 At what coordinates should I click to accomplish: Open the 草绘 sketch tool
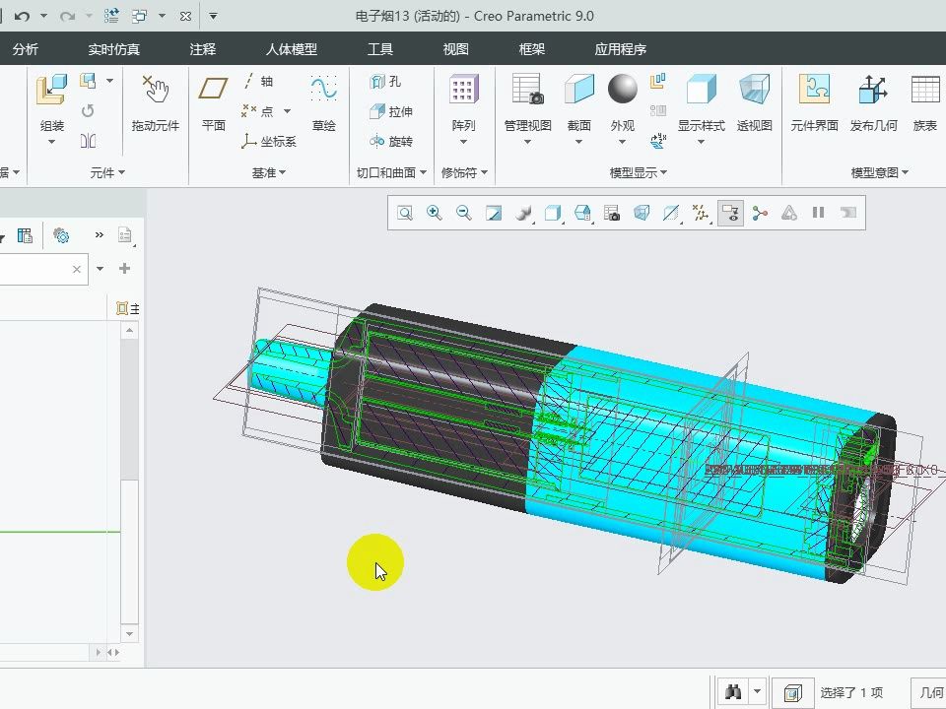click(x=323, y=103)
